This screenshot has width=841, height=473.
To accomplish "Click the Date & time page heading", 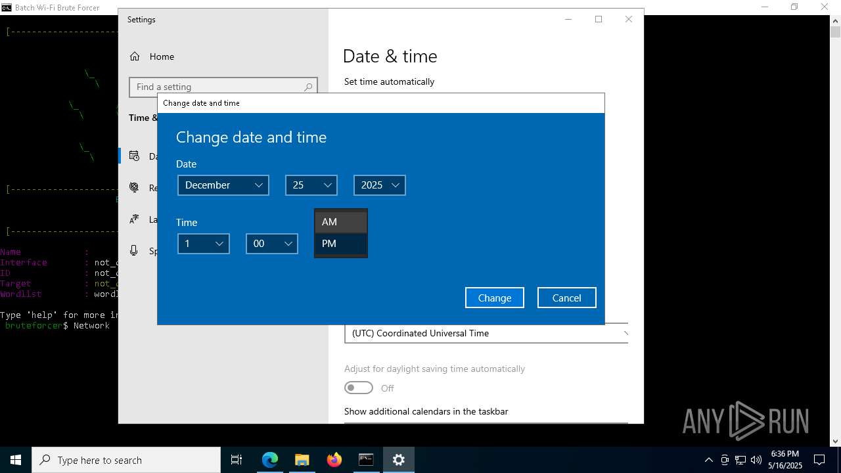I will tap(390, 56).
